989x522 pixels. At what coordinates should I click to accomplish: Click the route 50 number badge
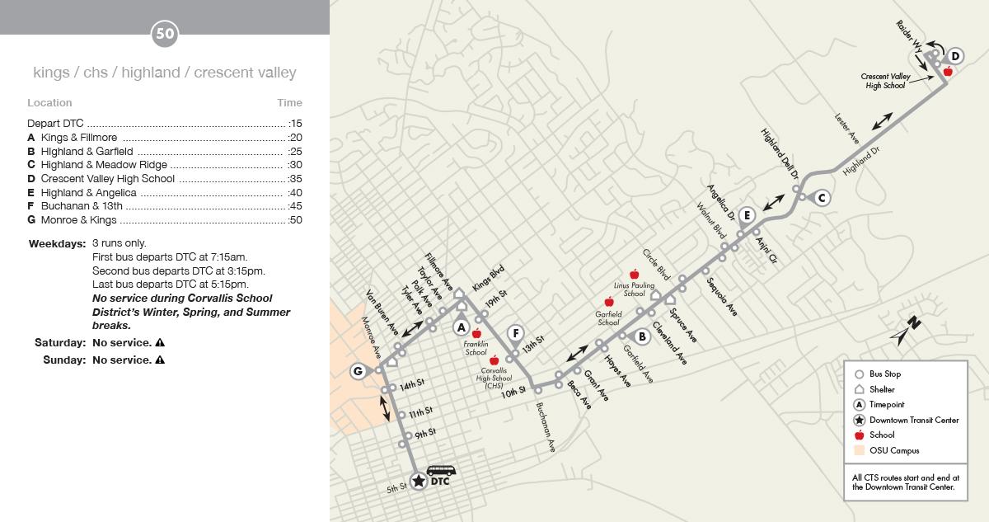(165, 34)
